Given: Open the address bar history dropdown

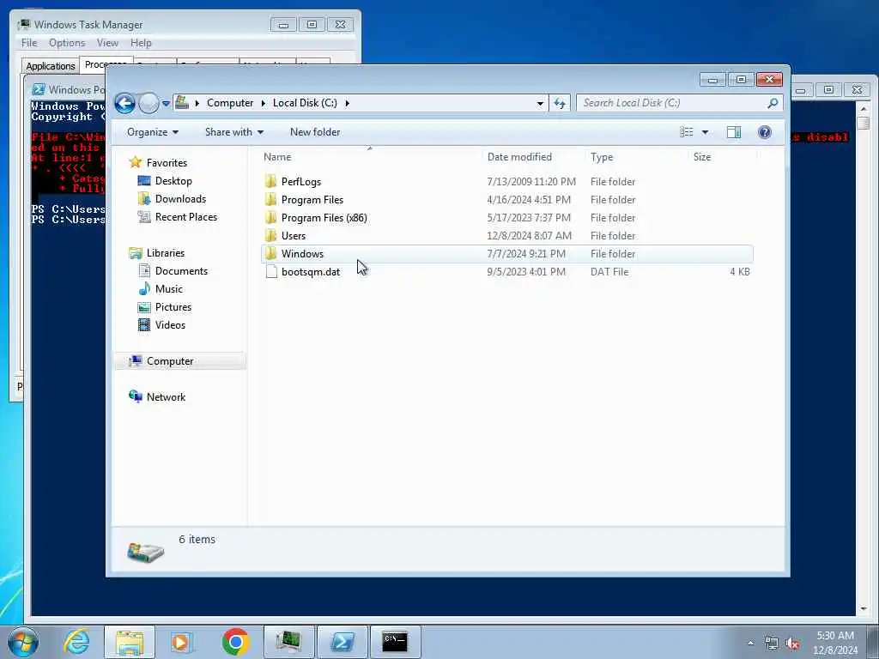Looking at the screenshot, I should point(540,103).
